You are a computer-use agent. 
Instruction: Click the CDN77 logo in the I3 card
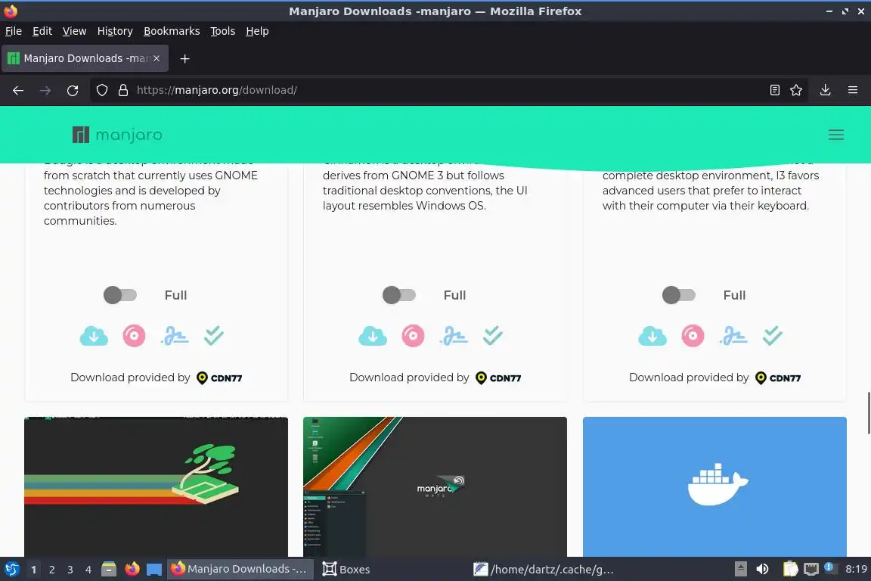pyautogui.click(x=778, y=378)
